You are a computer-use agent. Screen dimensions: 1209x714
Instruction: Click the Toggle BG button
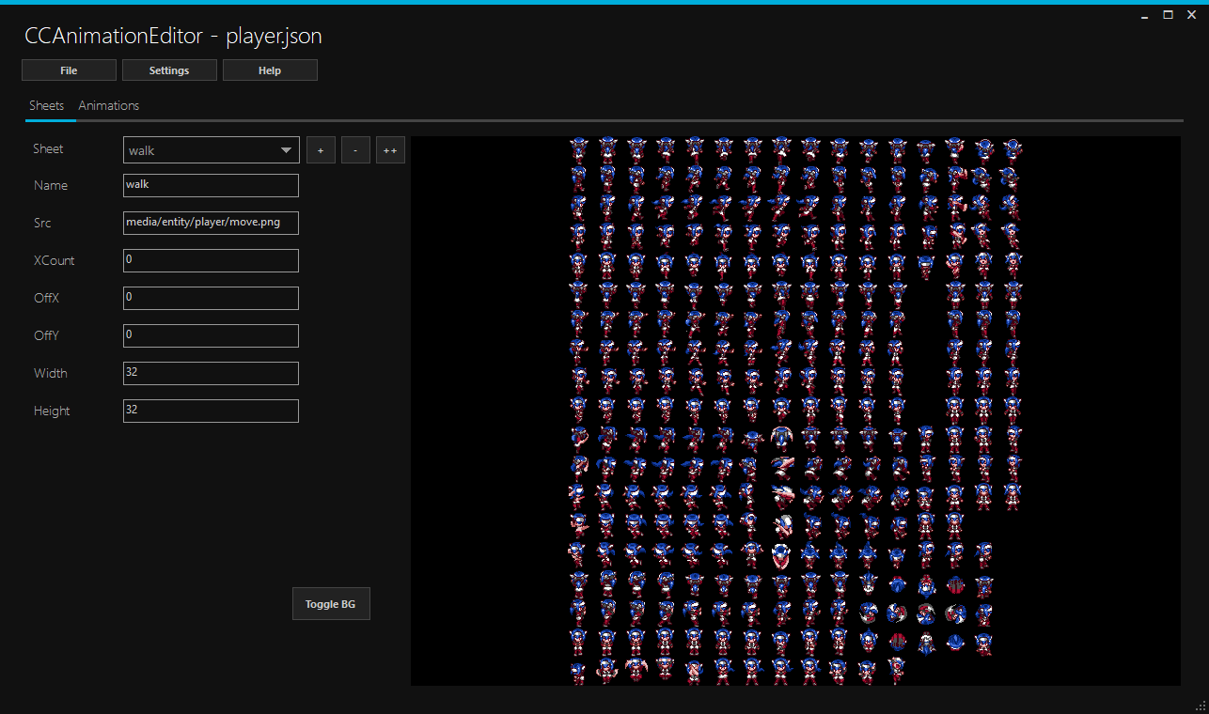tap(331, 604)
